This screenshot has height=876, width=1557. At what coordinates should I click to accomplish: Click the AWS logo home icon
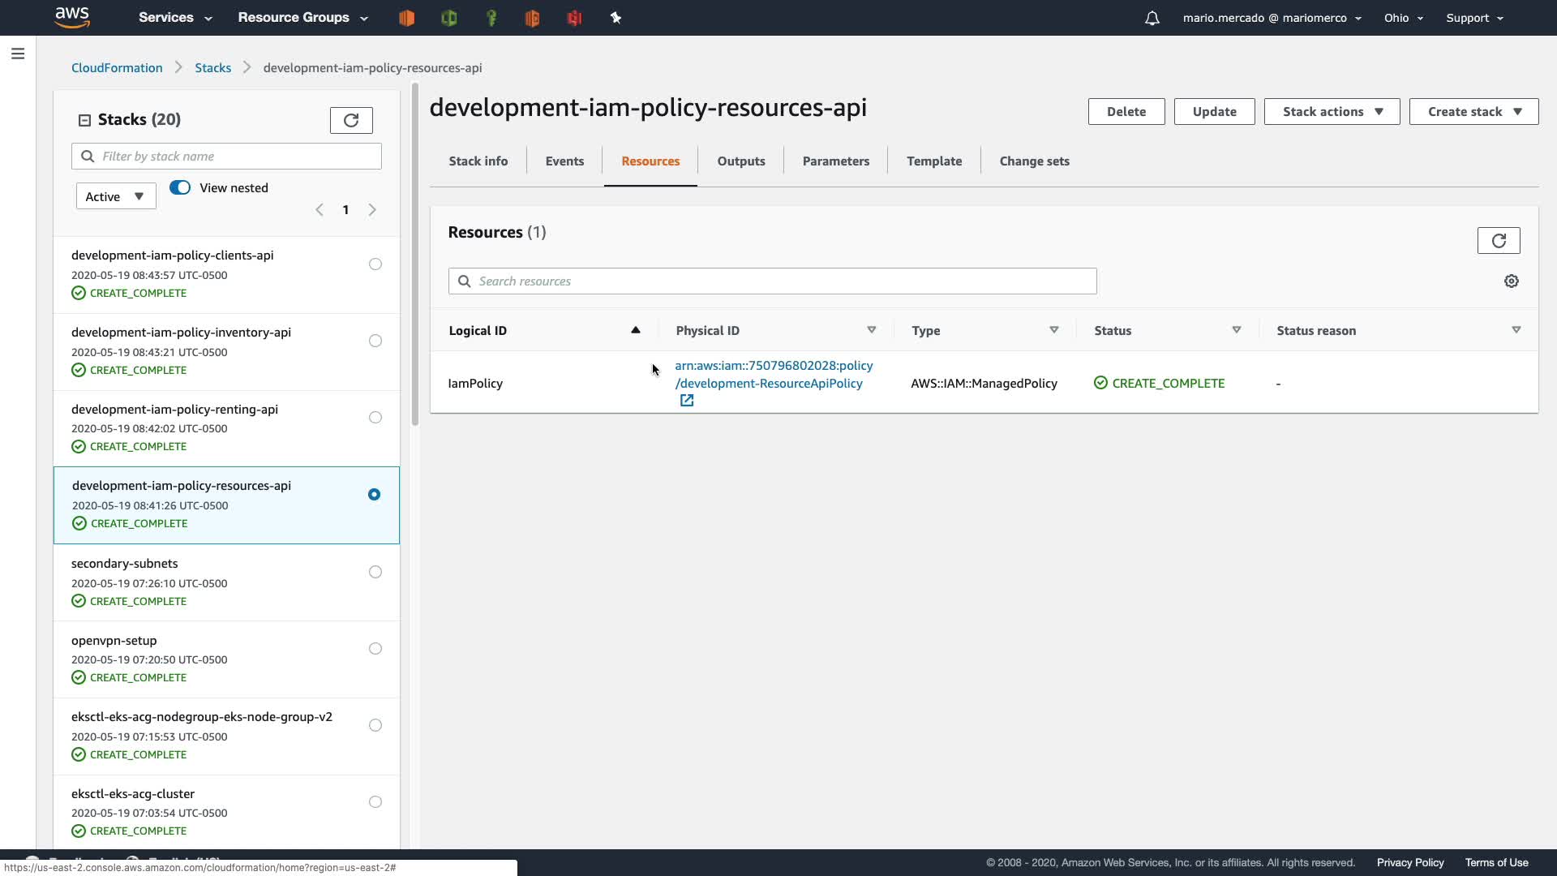(x=72, y=17)
